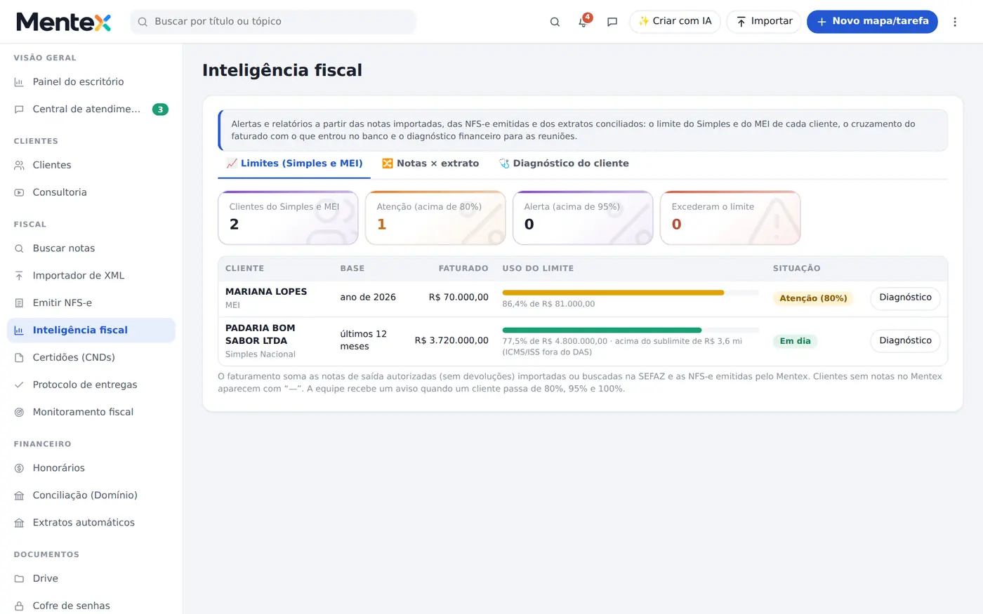Image resolution: width=983 pixels, height=614 pixels.
Task: Open Diagnóstico for MARIANA LOPES
Action: [905, 298]
